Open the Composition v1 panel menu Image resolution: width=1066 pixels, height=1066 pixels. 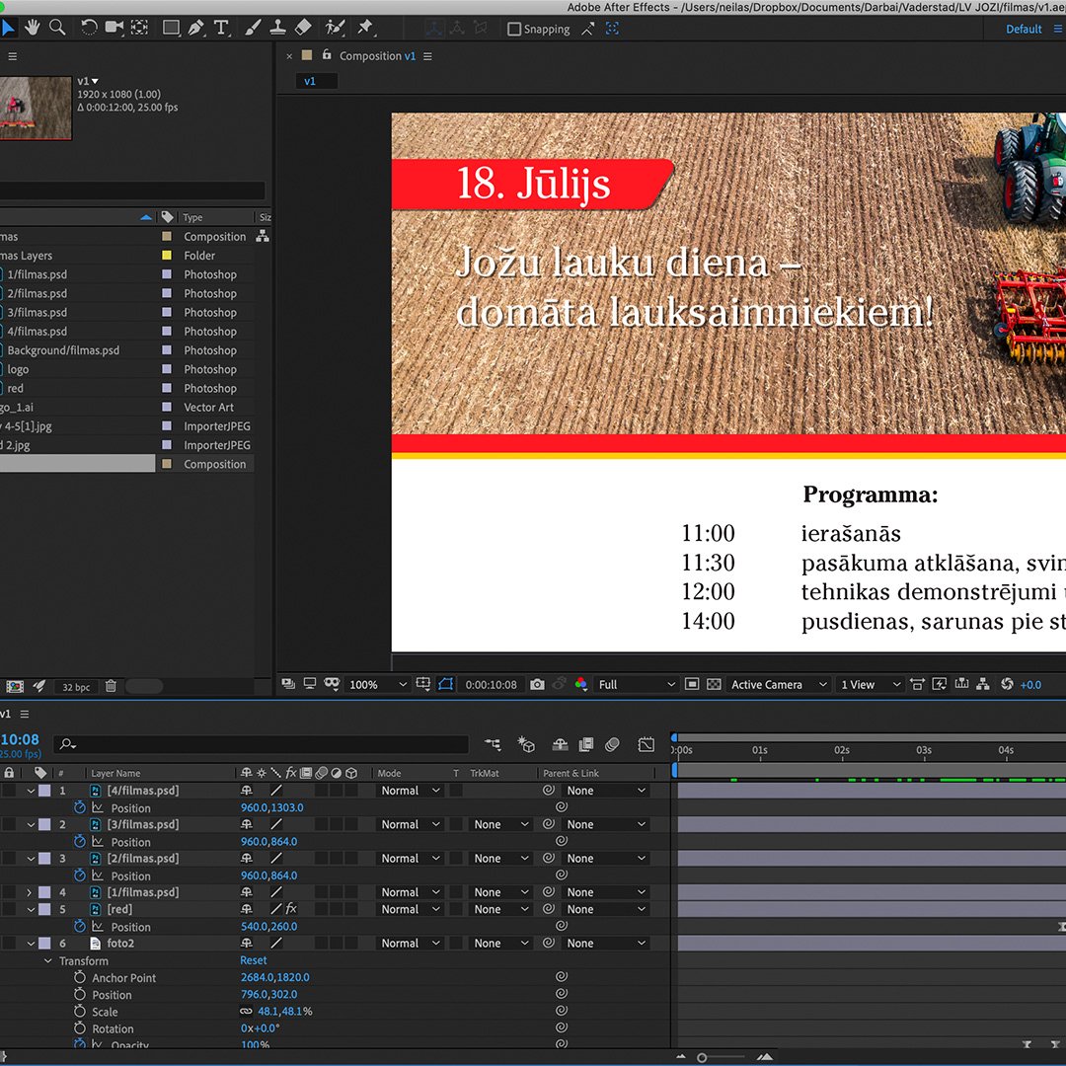pyautogui.click(x=427, y=56)
